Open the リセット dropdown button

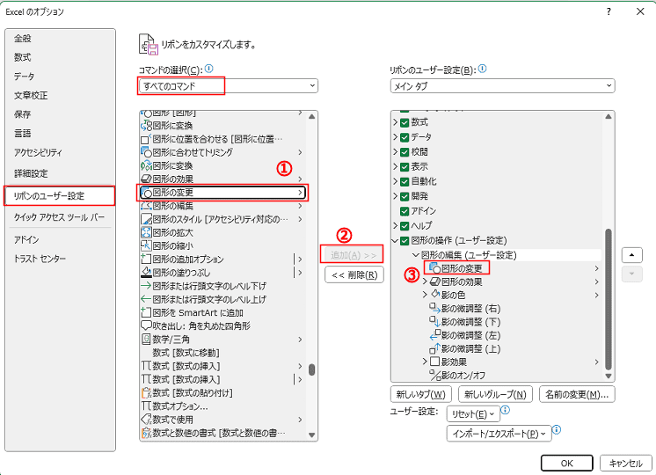473,414
